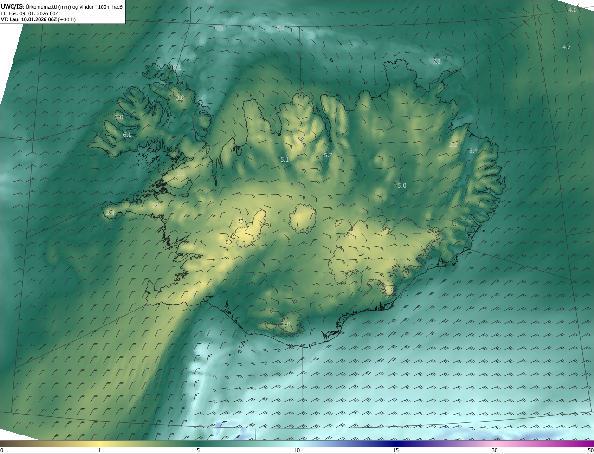Viewport: 594px width, 454px height.
Task: Click the 6.4 value label on the map
Action: pos(473,151)
